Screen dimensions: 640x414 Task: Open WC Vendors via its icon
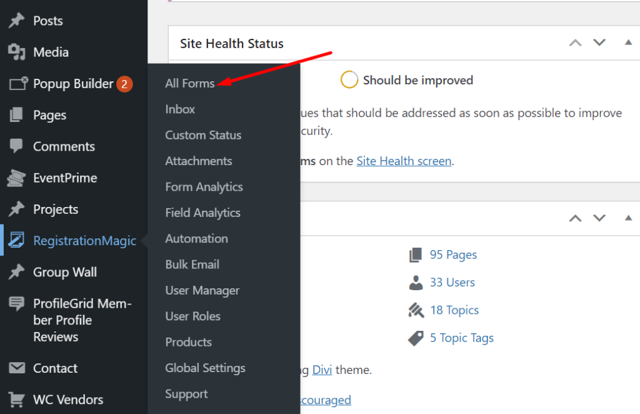pos(17,400)
